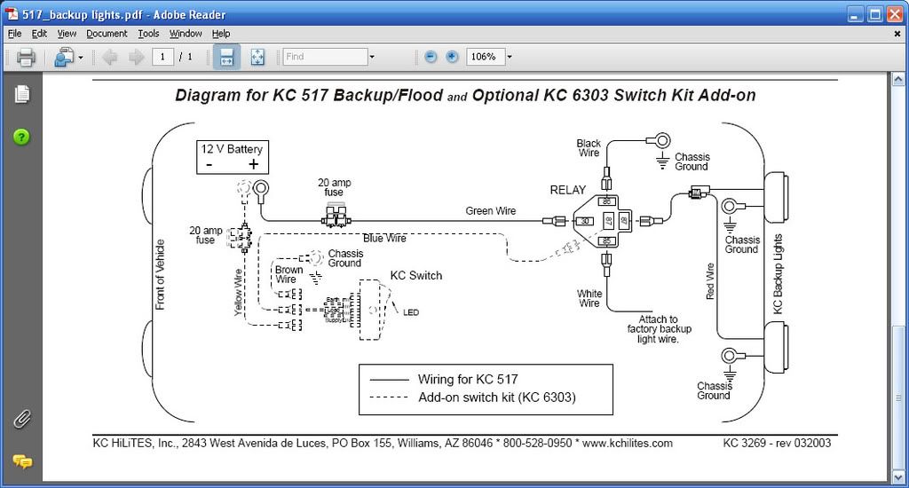The width and height of the screenshot is (909, 488).
Task: Click the 'White Wire' label
Action: pos(589,298)
